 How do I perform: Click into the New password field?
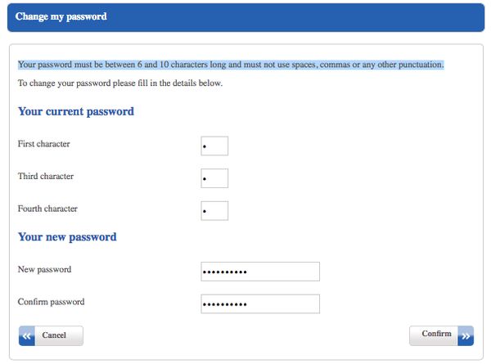(259, 272)
